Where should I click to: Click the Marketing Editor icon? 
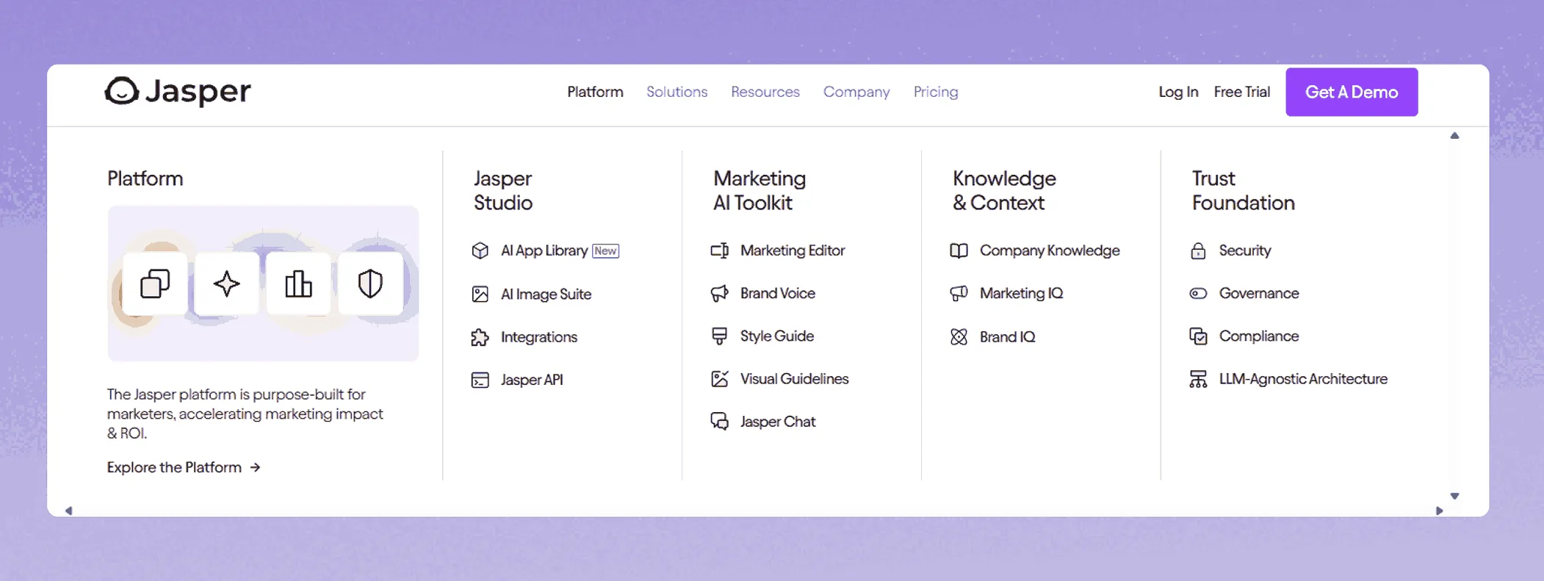pyautogui.click(x=719, y=250)
